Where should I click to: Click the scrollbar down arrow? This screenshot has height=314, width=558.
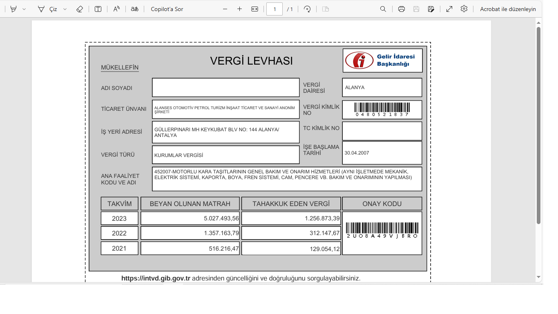pos(538,277)
